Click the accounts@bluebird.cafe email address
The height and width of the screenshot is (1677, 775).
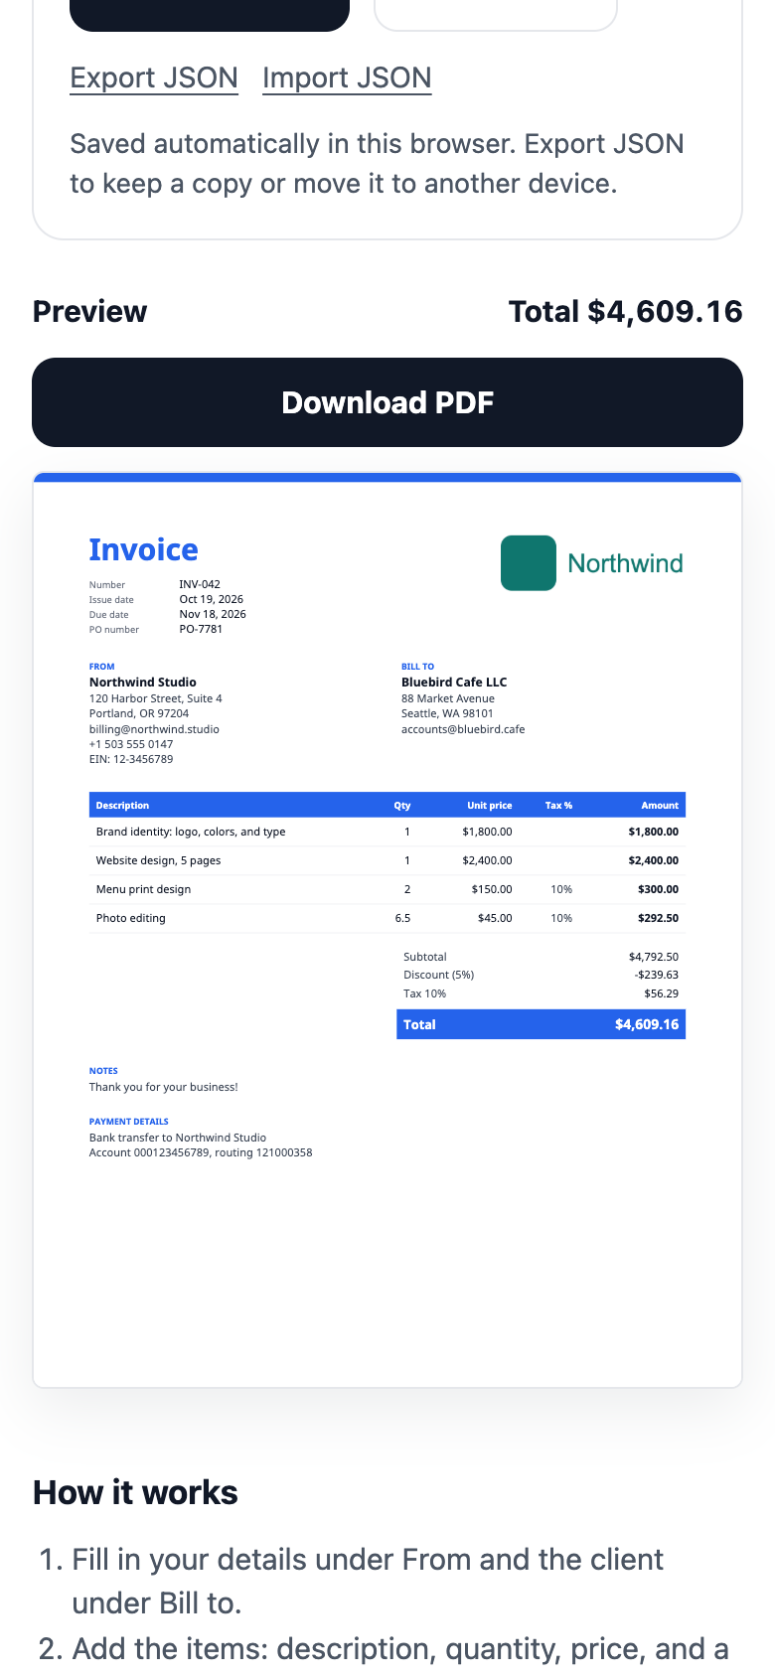tap(463, 729)
